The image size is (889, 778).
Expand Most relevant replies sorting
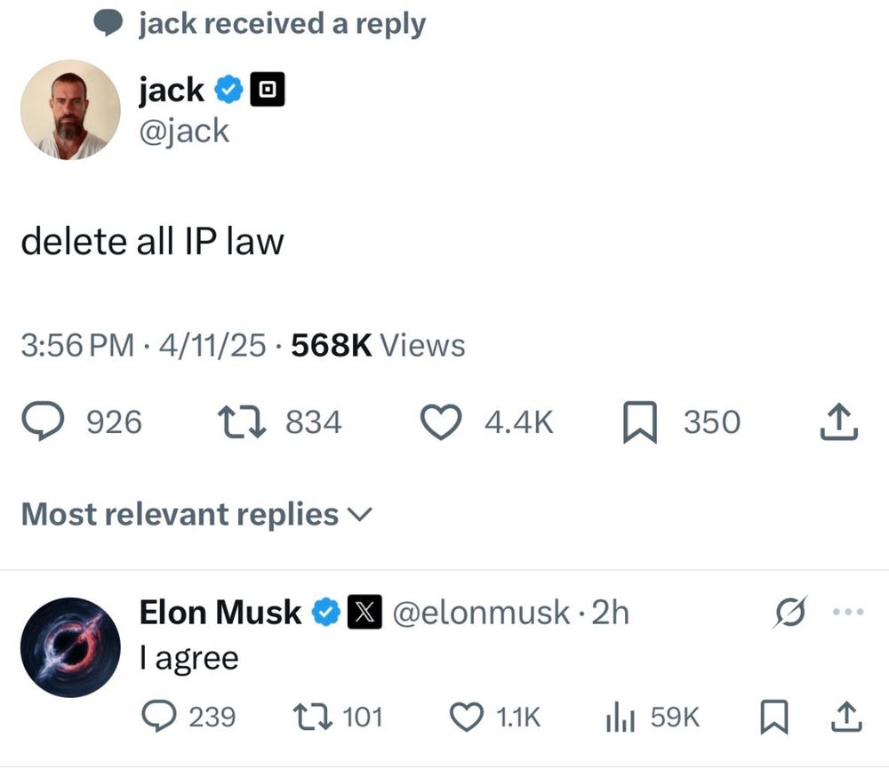point(196,514)
